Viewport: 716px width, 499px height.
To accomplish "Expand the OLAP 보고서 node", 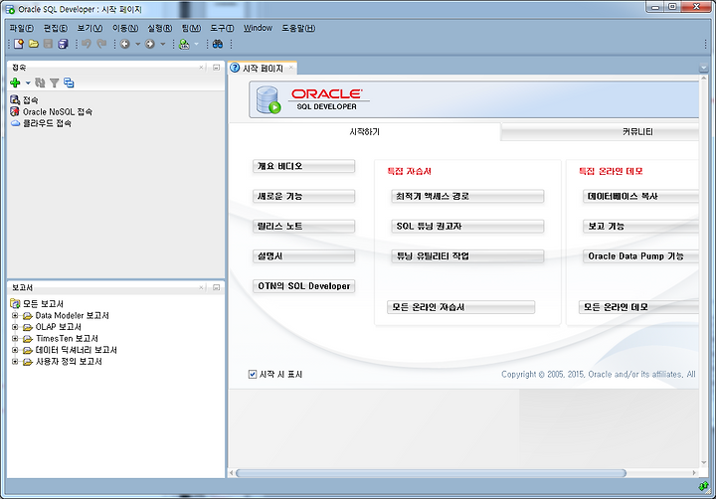I will [15, 327].
